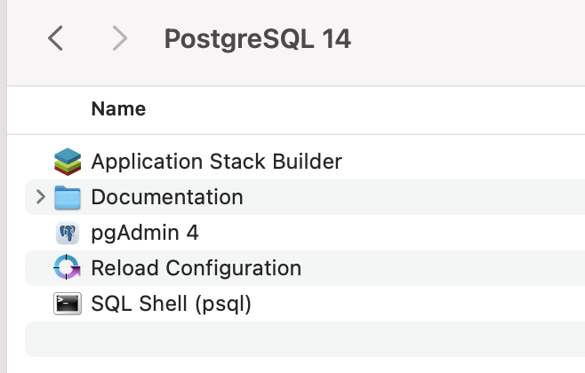This screenshot has width=585, height=373.
Task: Click the pgAdmin 4 elephant icon
Action: point(68,233)
